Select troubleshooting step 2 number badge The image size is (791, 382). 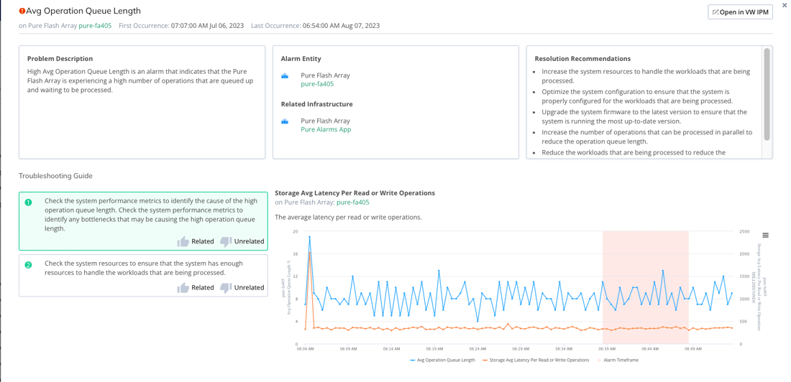click(28, 265)
